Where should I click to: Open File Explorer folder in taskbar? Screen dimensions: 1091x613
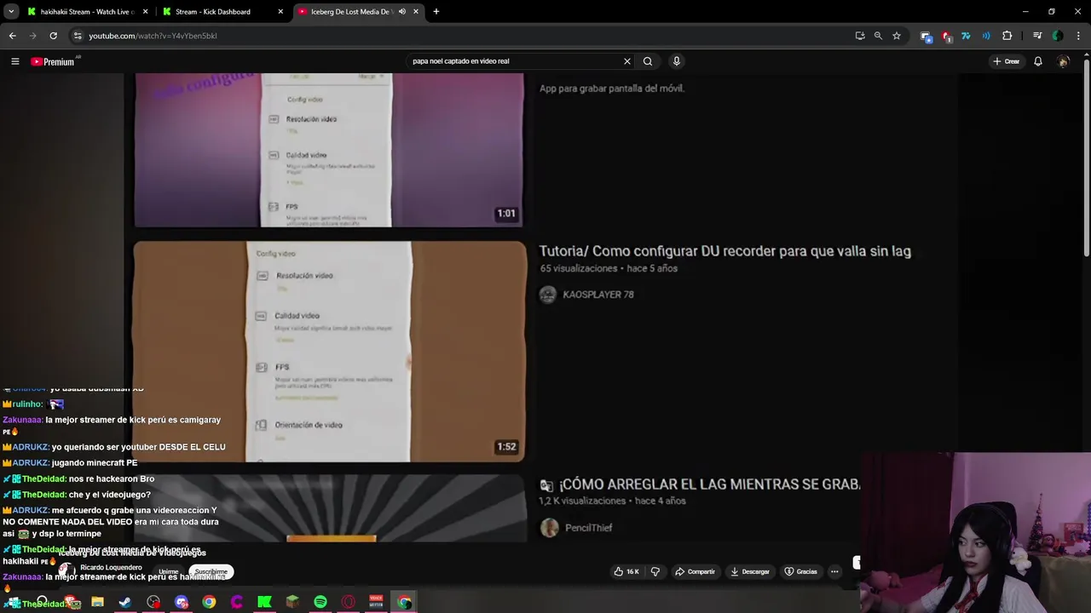(x=97, y=602)
